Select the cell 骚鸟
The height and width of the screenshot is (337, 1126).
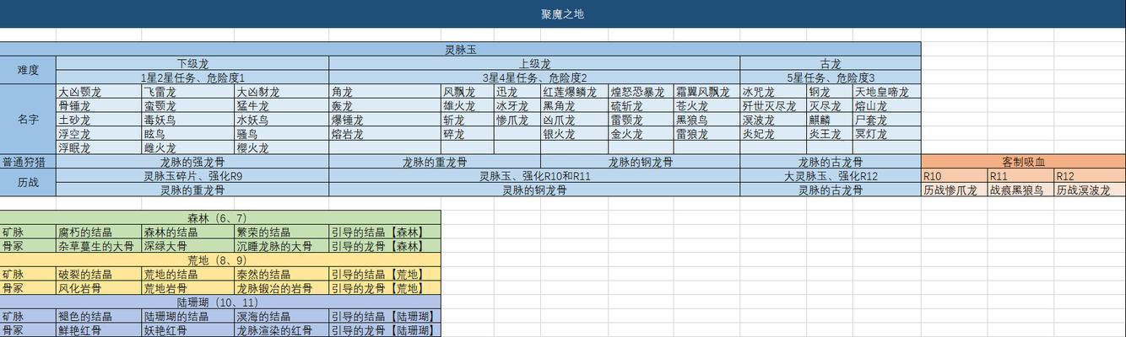pyautogui.click(x=282, y=133)
